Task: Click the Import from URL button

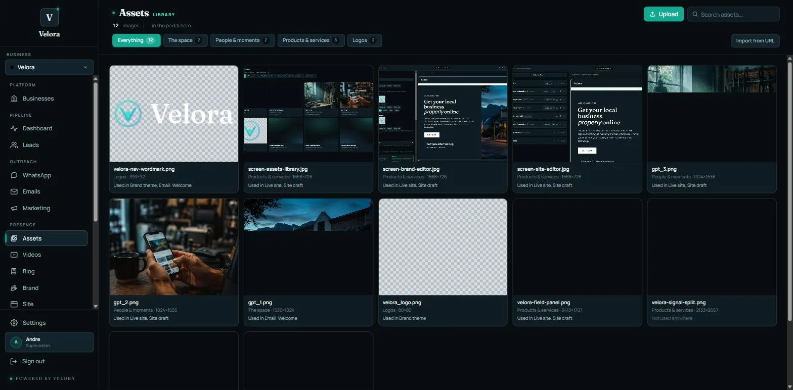Action: tap(755, 41)
